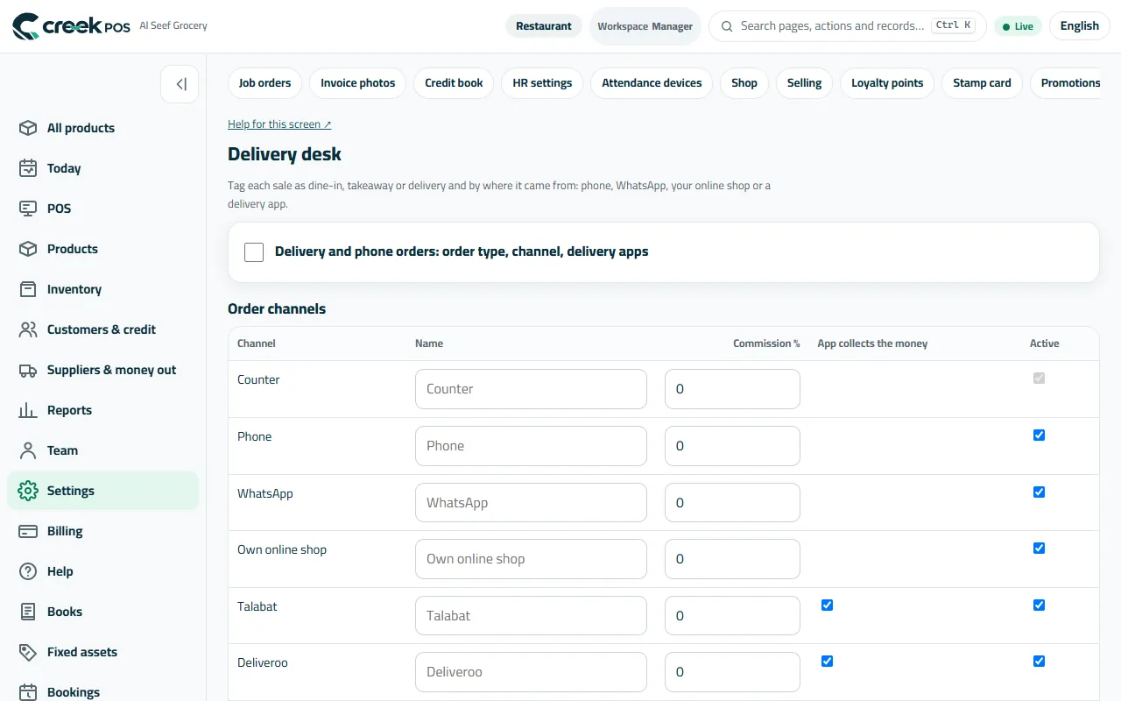Toggle the Active checkbox for Deliveroo

click(1039, 662)
